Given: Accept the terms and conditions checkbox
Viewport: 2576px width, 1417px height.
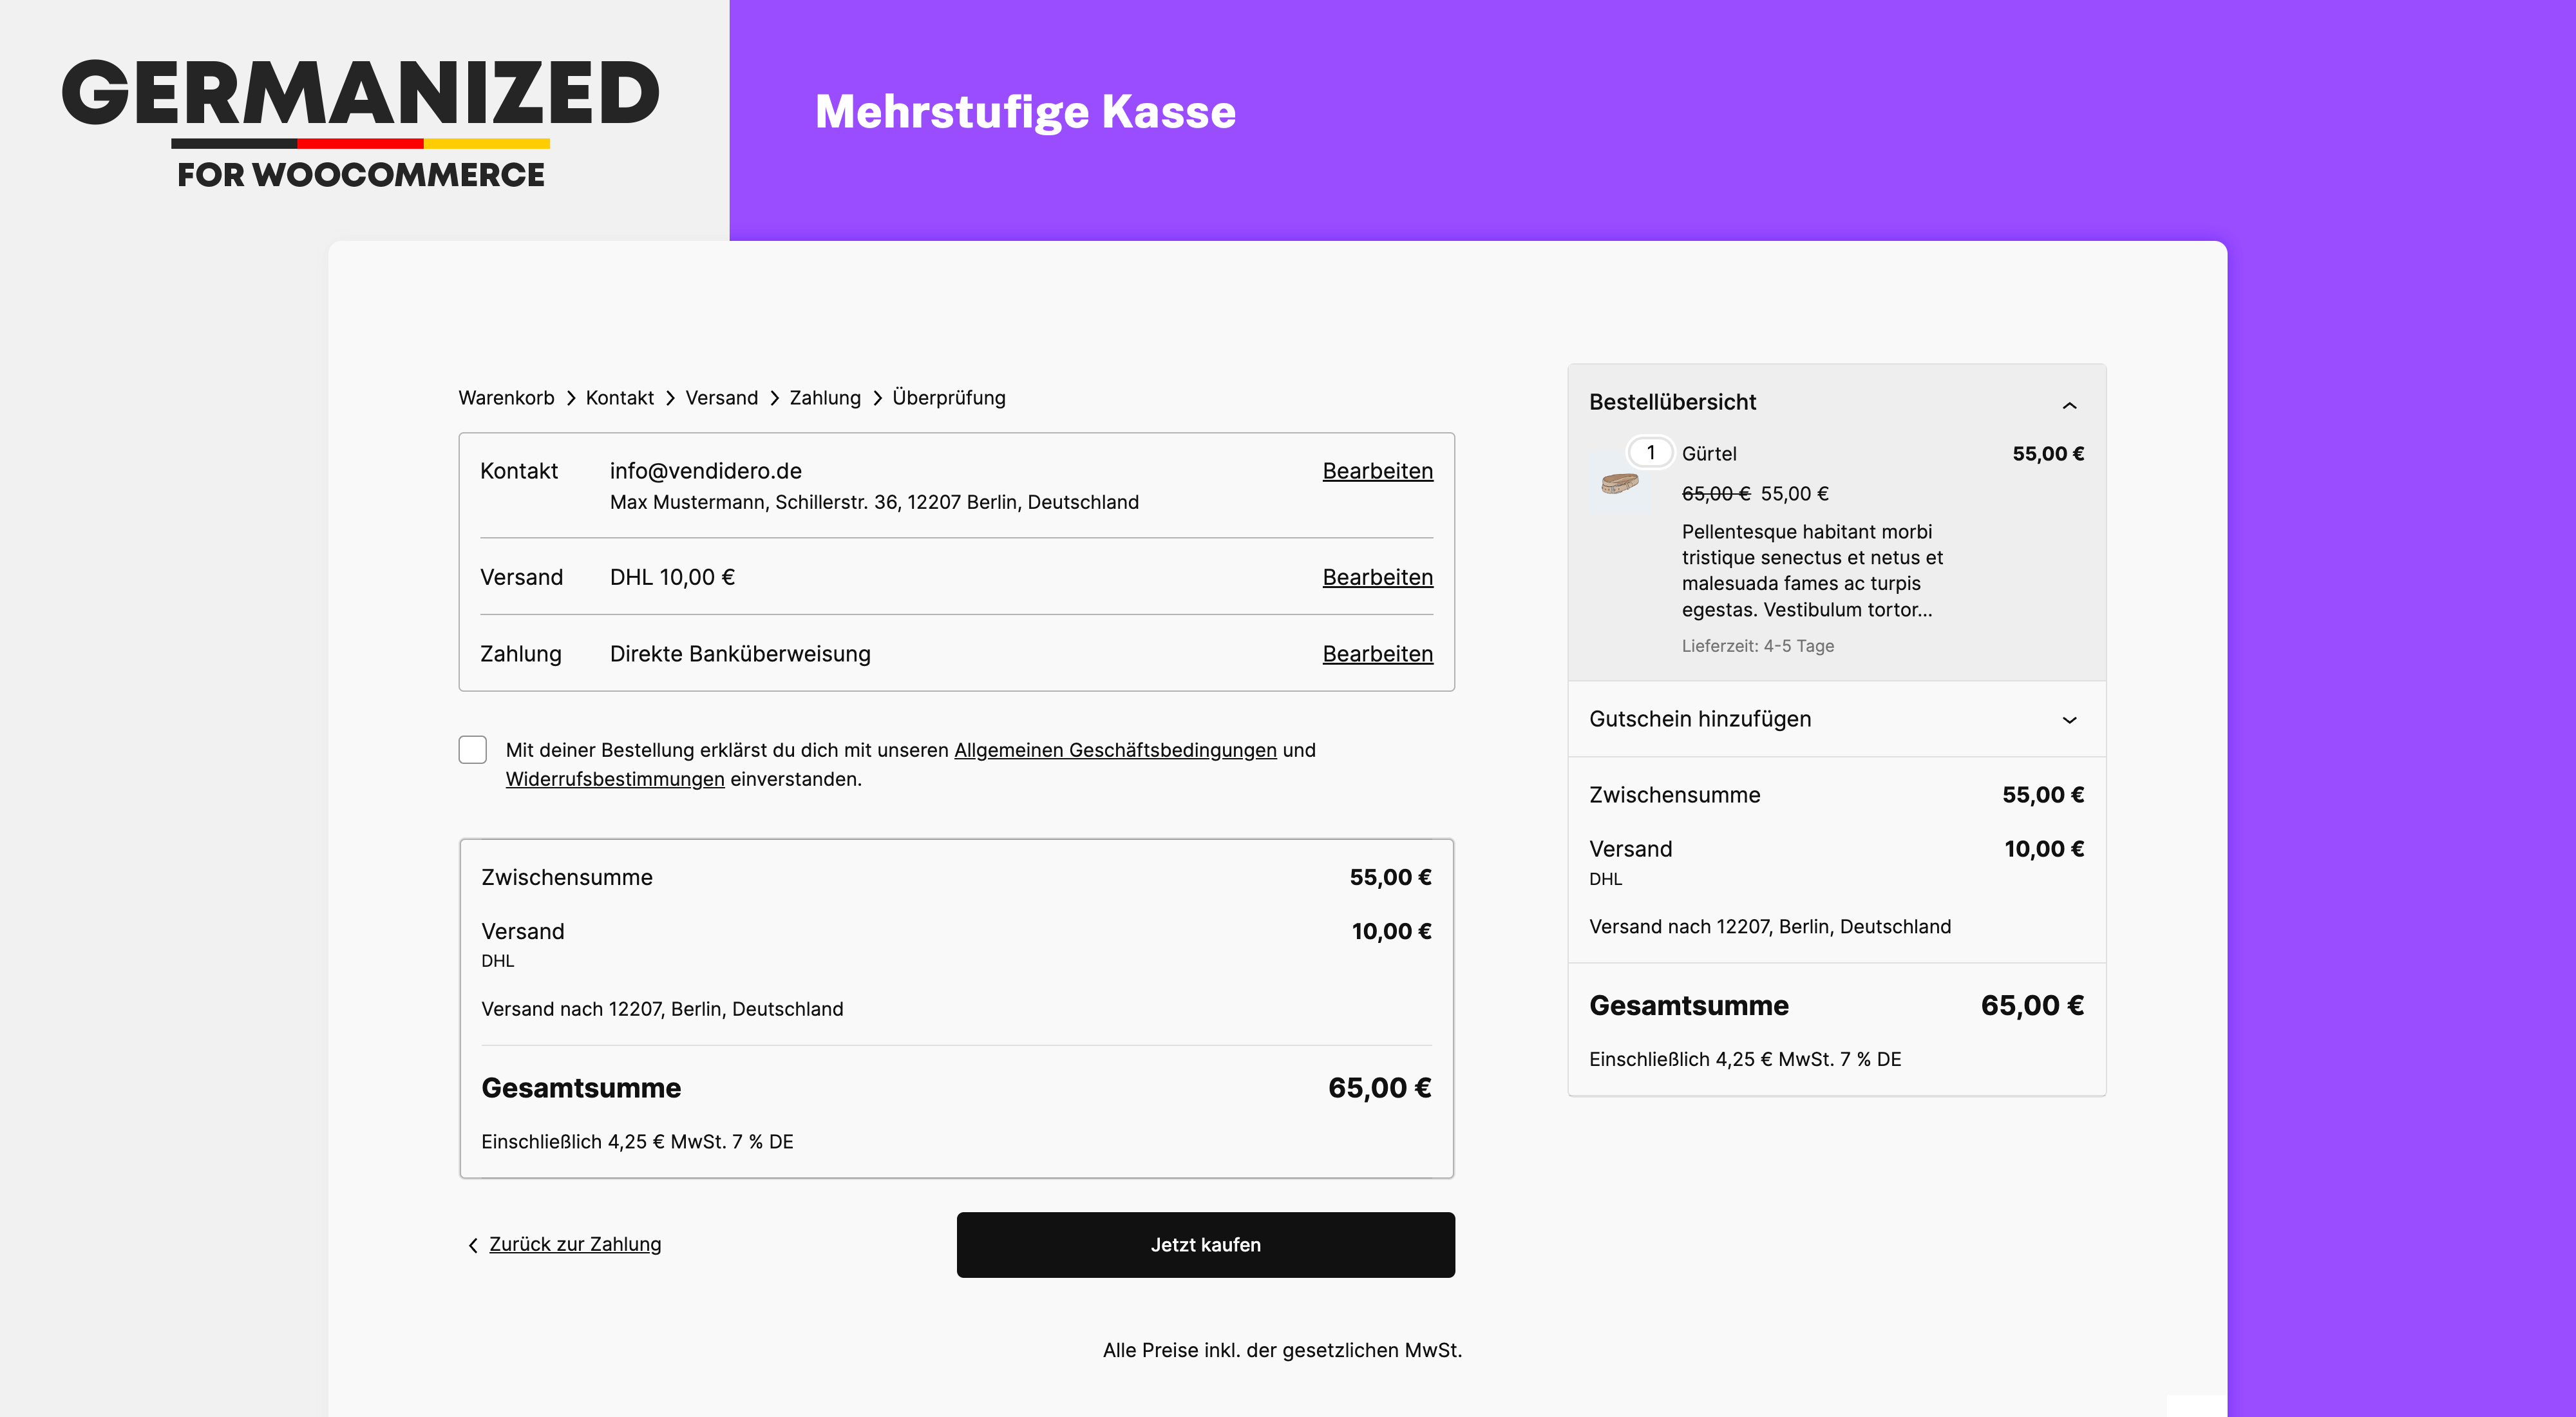Looking at the screenshot, I should pos(473,750).
